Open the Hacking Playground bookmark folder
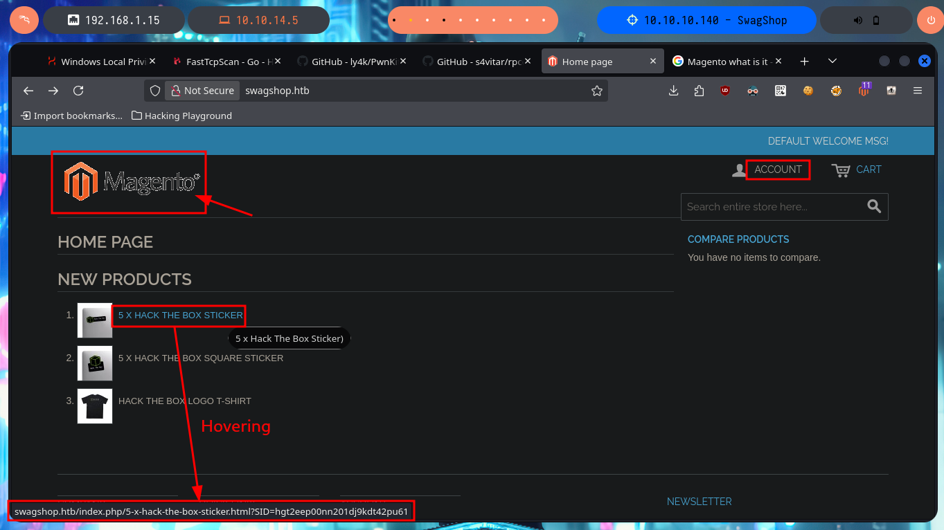The height and width of the screenshot is (530, 944). tap(182, 116)
